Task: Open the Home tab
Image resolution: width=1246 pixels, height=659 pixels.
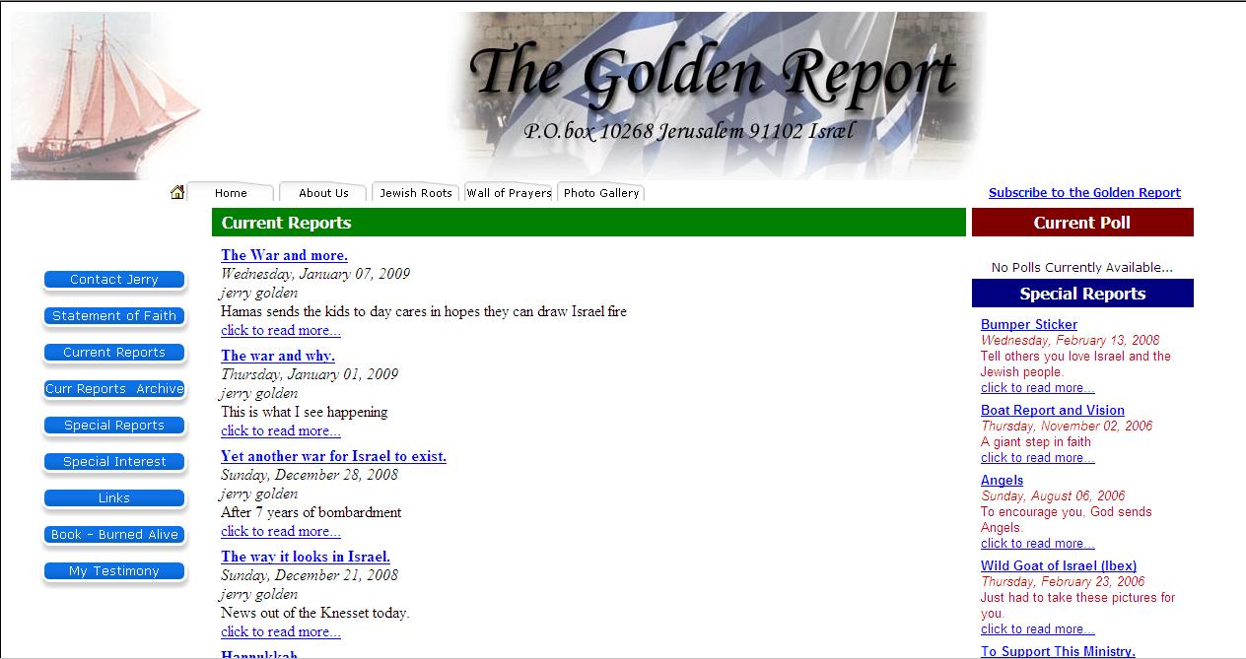Action: [231, 193]
